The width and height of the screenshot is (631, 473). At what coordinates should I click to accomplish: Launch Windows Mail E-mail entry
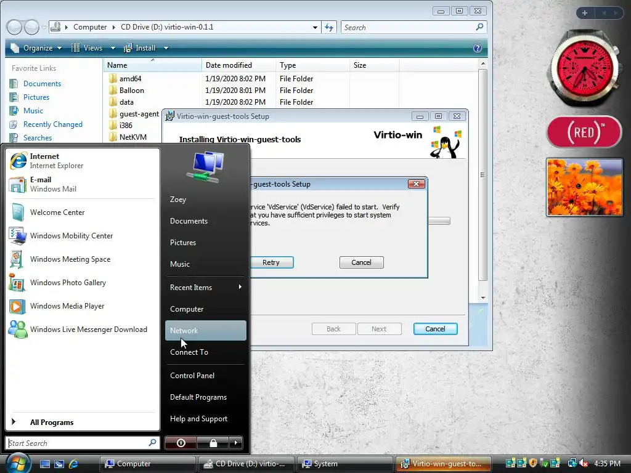click(83, 184)
